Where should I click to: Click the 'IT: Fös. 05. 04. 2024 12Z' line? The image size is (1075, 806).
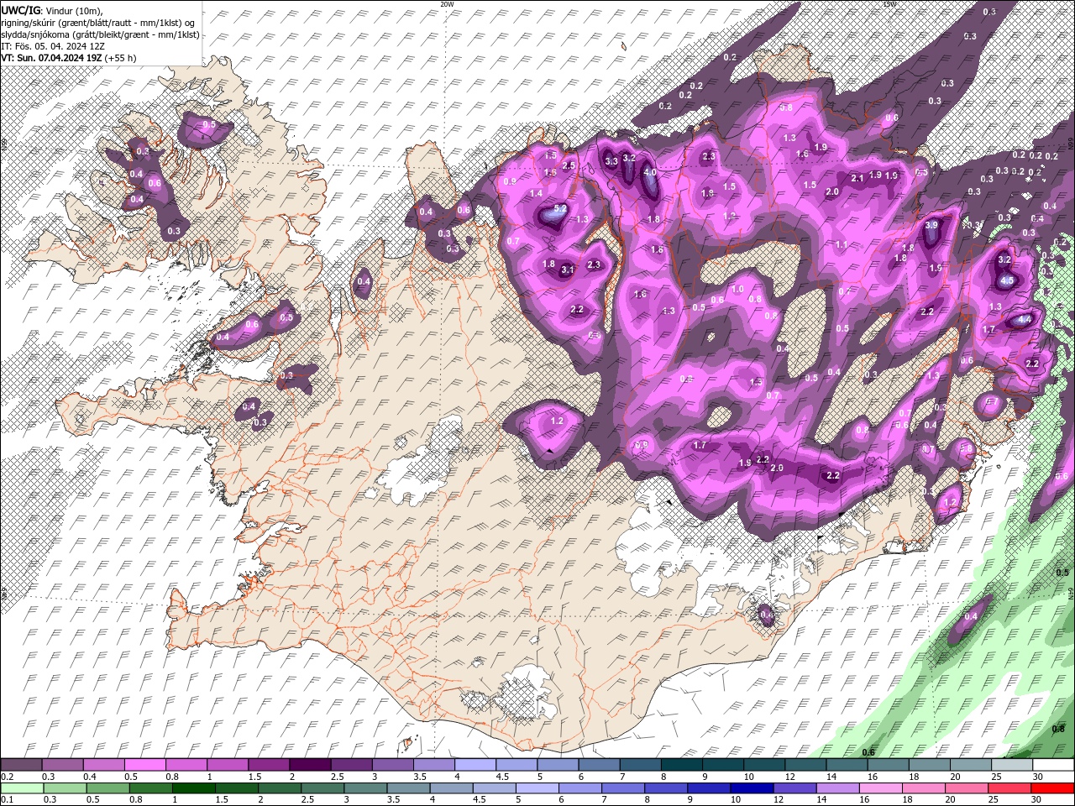pyautogui.click(x=51, y=46)
